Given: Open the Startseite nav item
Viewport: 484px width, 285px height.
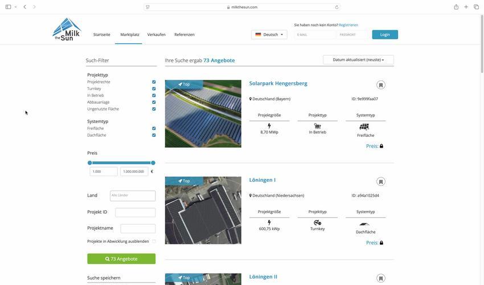Looking at the screenshot, I should point(101,35).
